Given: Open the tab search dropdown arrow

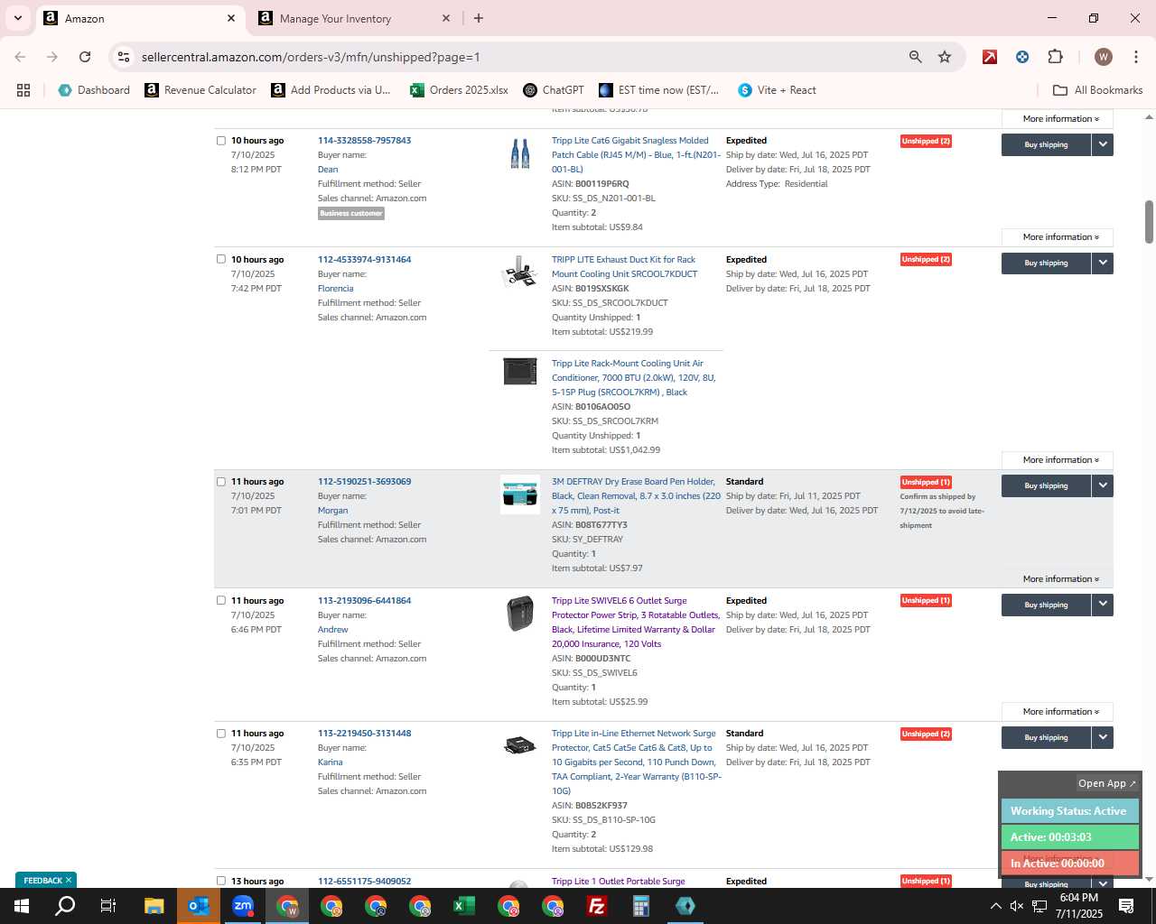Looking at the screenshot, I should coord(17,18).
